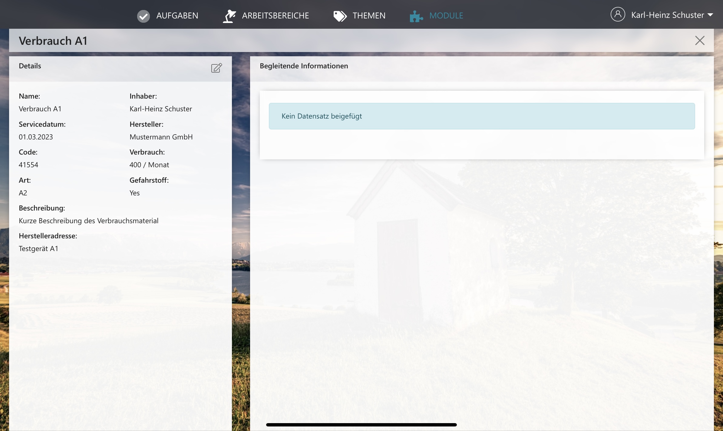Click the Servicedatum value 01.03.2023
Viewport: 723px width, 431px height.
[36, 137]
